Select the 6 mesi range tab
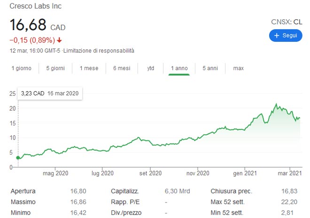The image size is (310, 218). (x=122, y=69)
